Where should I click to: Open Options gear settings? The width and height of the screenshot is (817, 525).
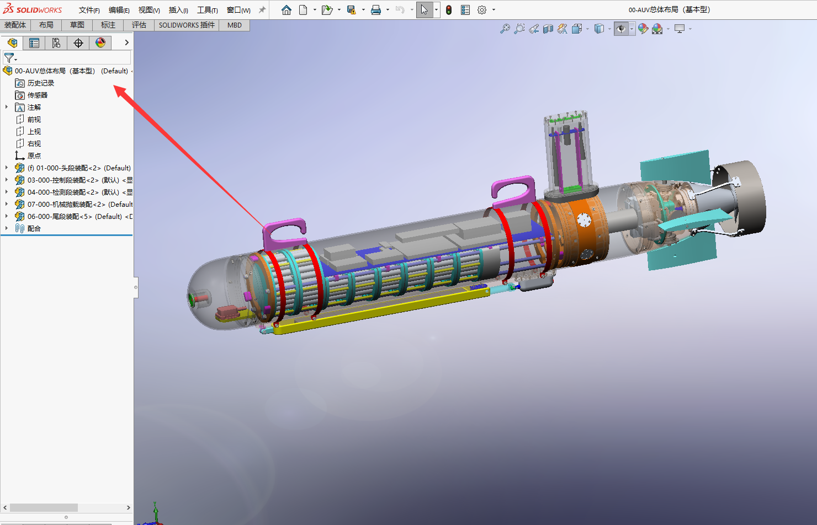pos(482,10)
